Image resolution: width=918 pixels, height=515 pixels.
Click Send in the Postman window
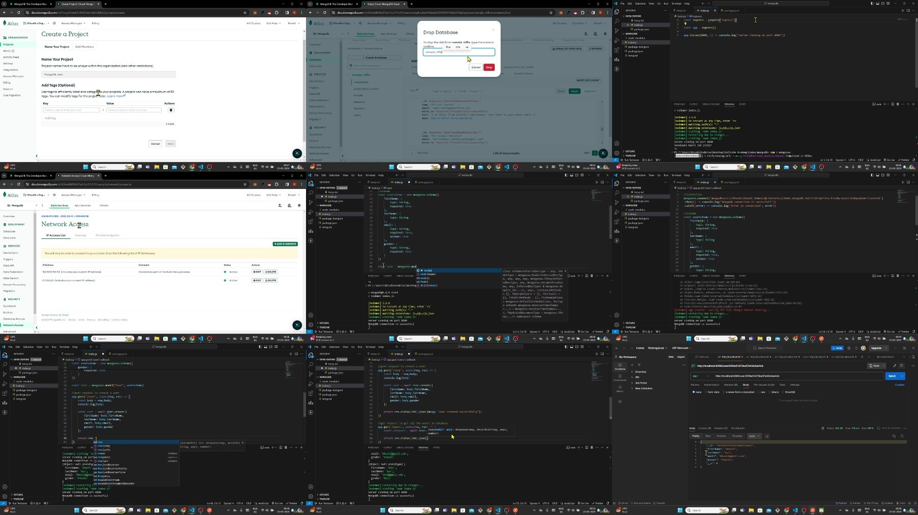pyautogui.click(x=891, y=376)
